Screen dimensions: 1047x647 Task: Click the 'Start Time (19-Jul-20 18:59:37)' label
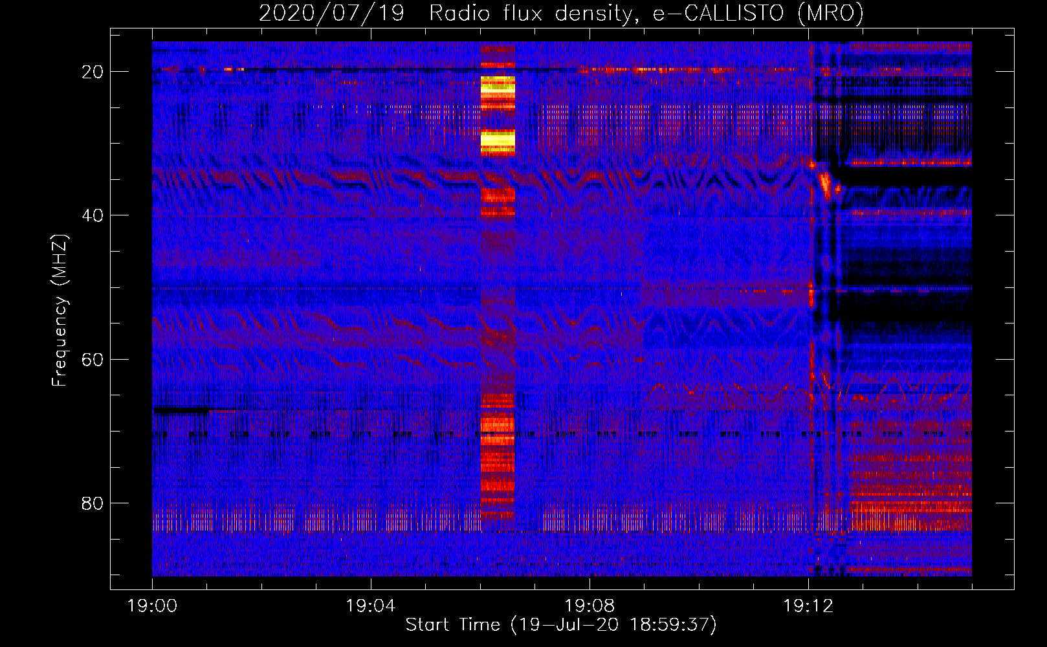(561, 625)
